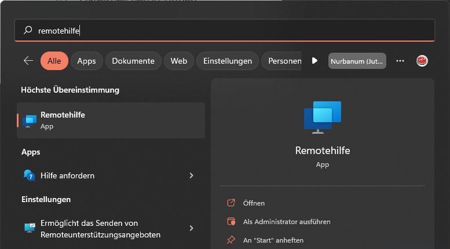The image size is (450, 249).
Task: Click the search magnifier icon
Action: [27, 31]
